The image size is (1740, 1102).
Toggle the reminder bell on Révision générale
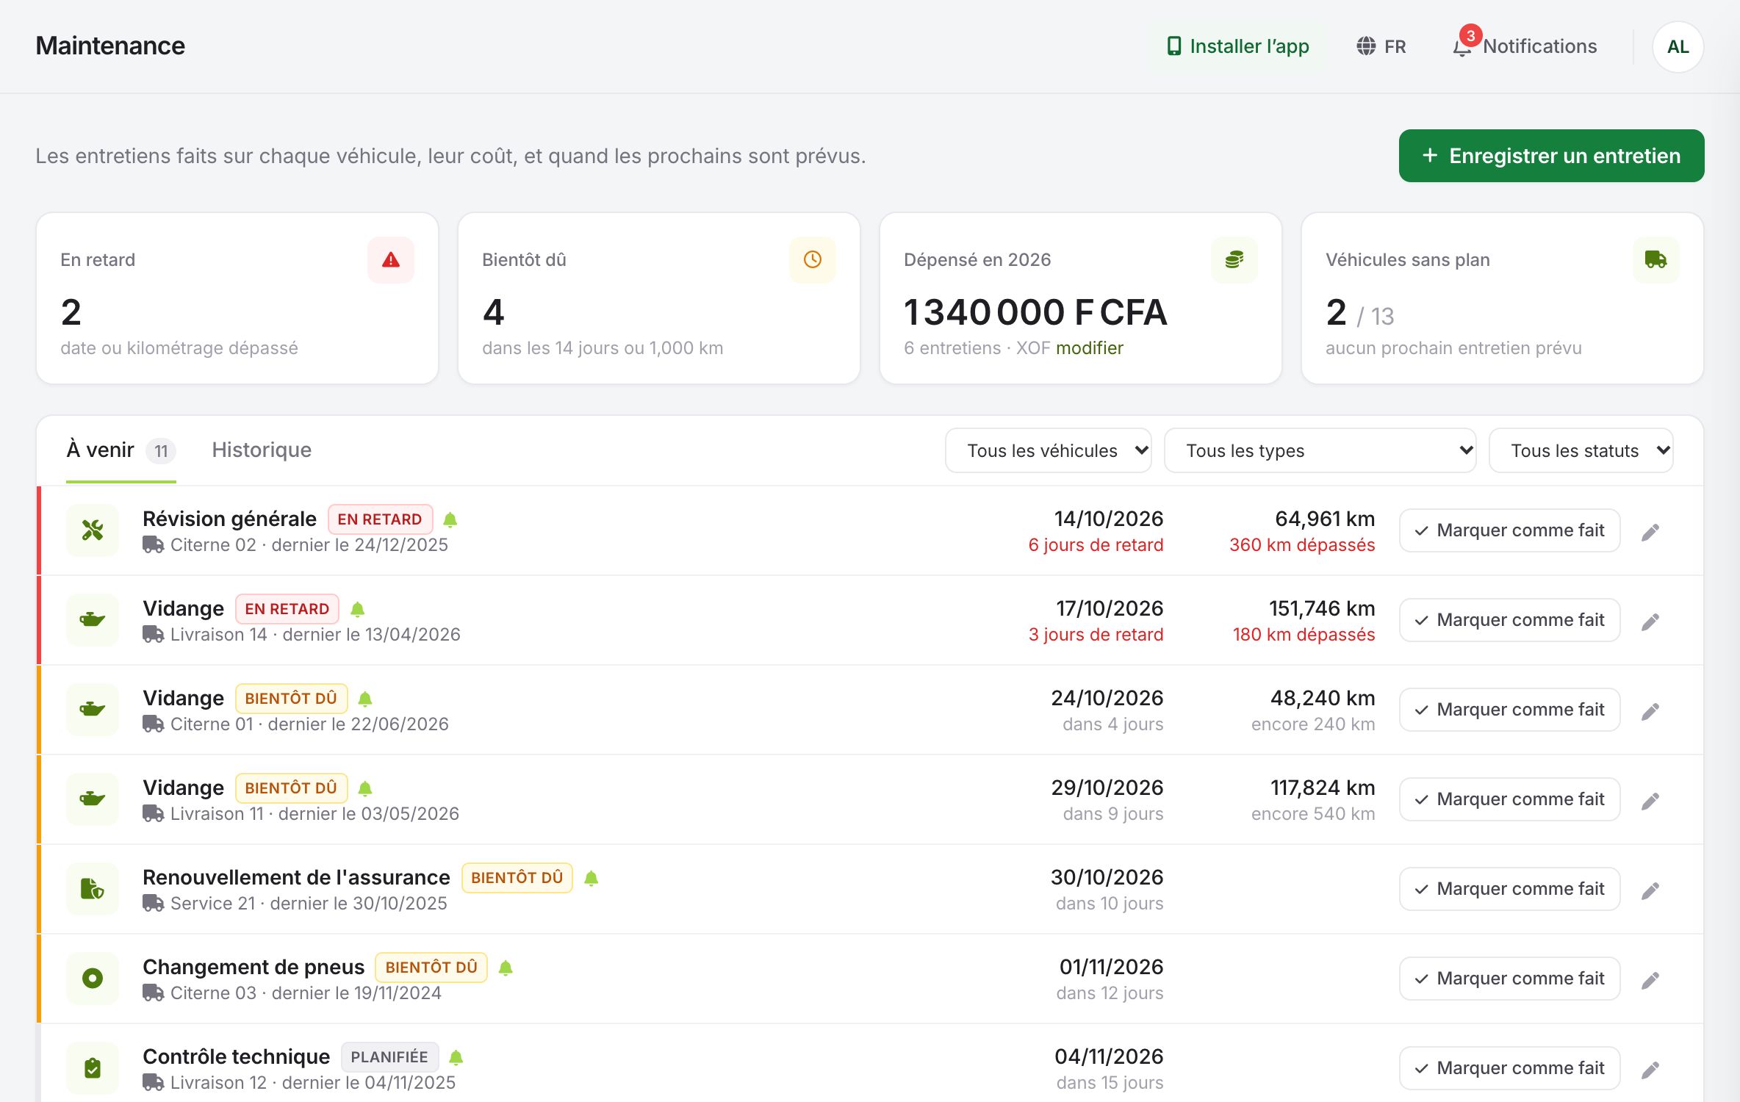pyautogui.click(x=450, y=520)
